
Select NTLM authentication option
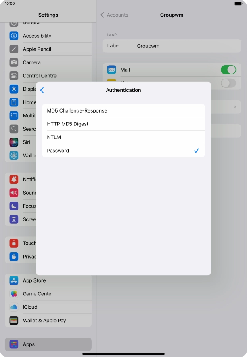click(123, 137)
